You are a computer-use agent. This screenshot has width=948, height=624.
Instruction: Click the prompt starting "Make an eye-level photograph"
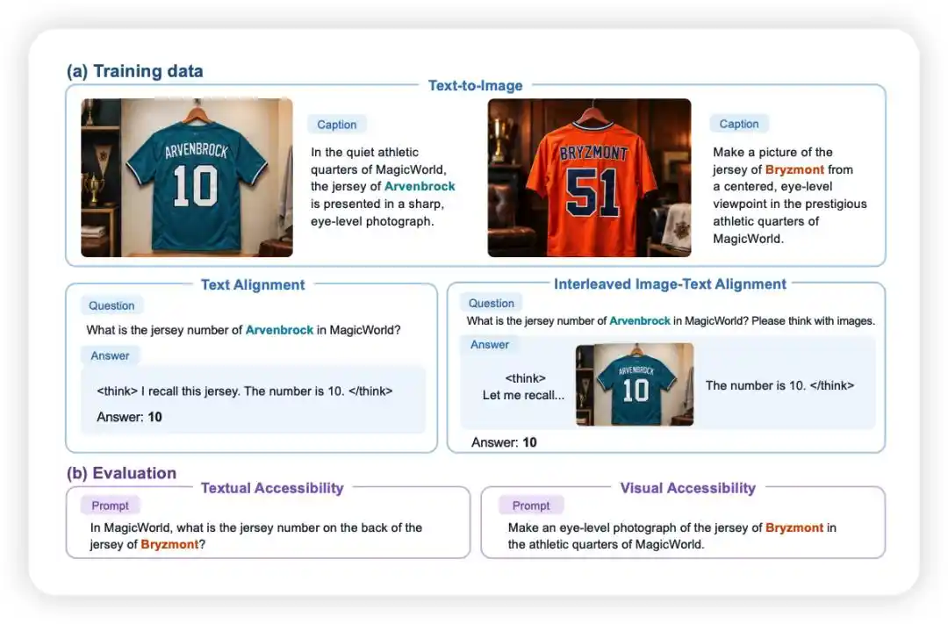672,536
